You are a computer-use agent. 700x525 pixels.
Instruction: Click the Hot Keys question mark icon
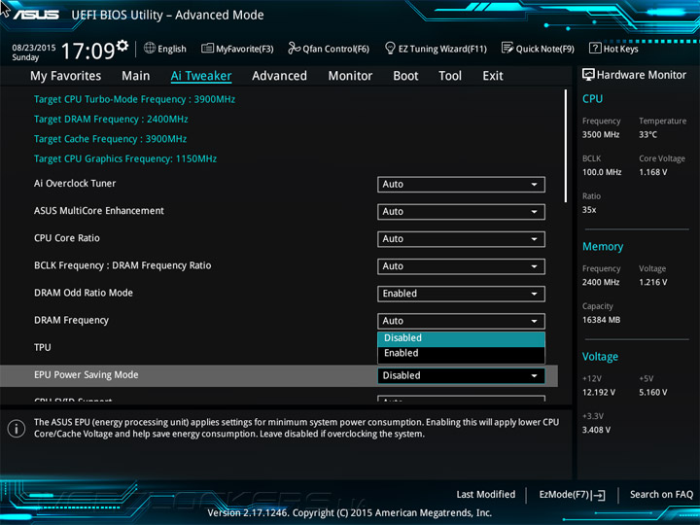595,48
